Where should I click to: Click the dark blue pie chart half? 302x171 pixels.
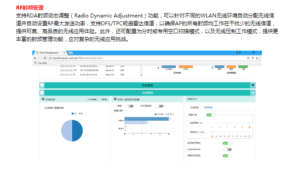(x=77, y=131)
